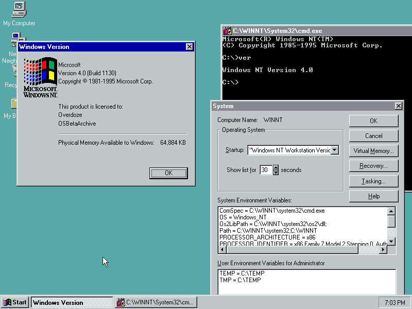Switch to the cmd.exe taskbar button

157,302
